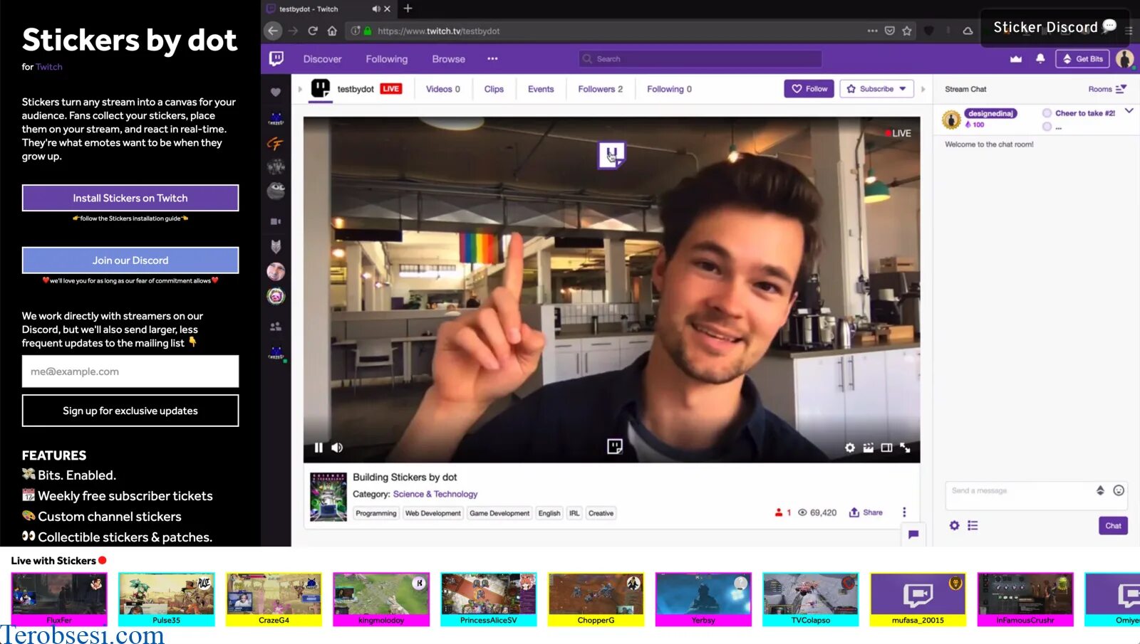Click the notifications bell icon
Image resolution: width=1140 pixels, height=644 pixels.
pyautogui.click(x=1040, y=59)
